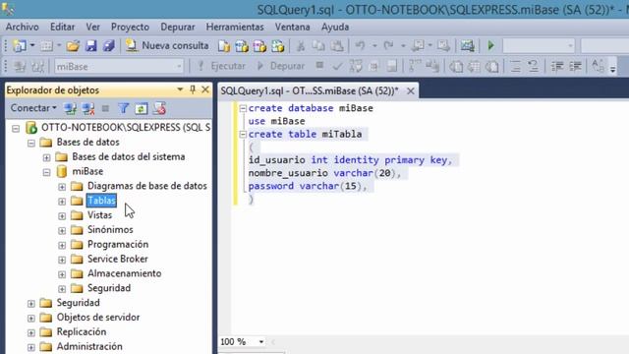Viewport: 629px width, 354px height.
Task: Open the Depurar menu
Action: coord(178,27)
